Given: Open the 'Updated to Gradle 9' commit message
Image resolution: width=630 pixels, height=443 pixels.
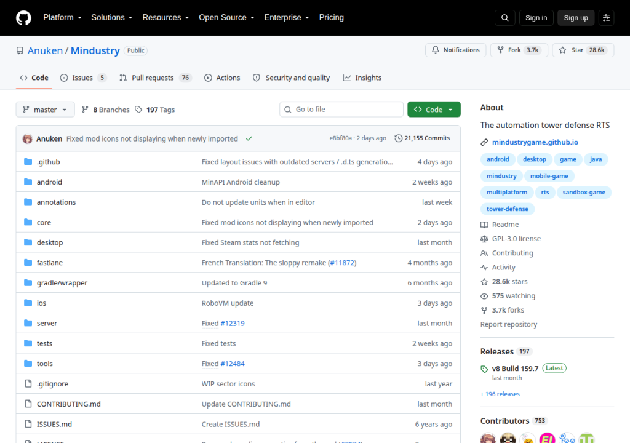Looking at the screenshot, I should point(234,283).
